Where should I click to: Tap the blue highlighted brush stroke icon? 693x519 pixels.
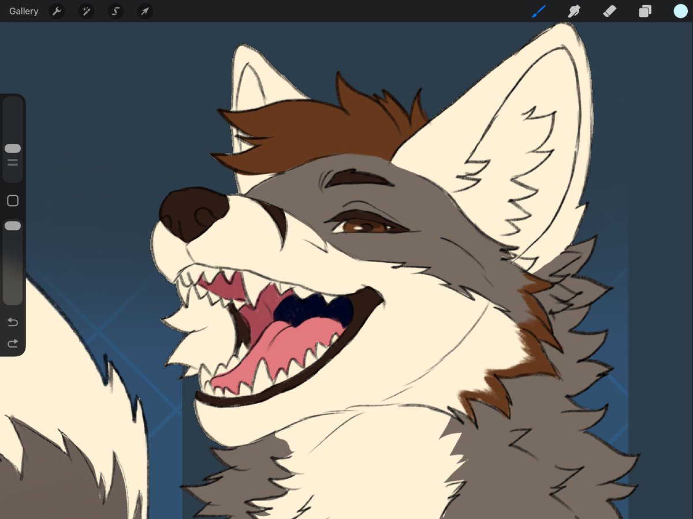tap(538, 11)
